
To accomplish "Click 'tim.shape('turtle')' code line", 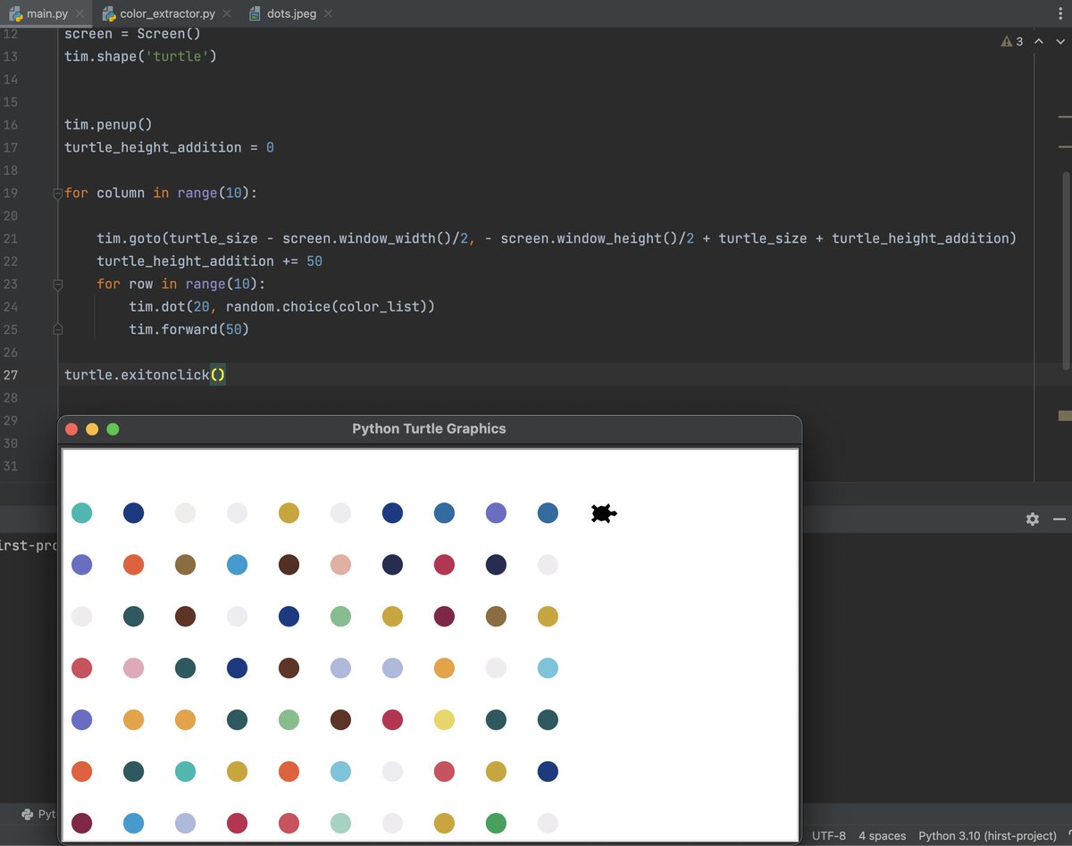I will (140, 56).
